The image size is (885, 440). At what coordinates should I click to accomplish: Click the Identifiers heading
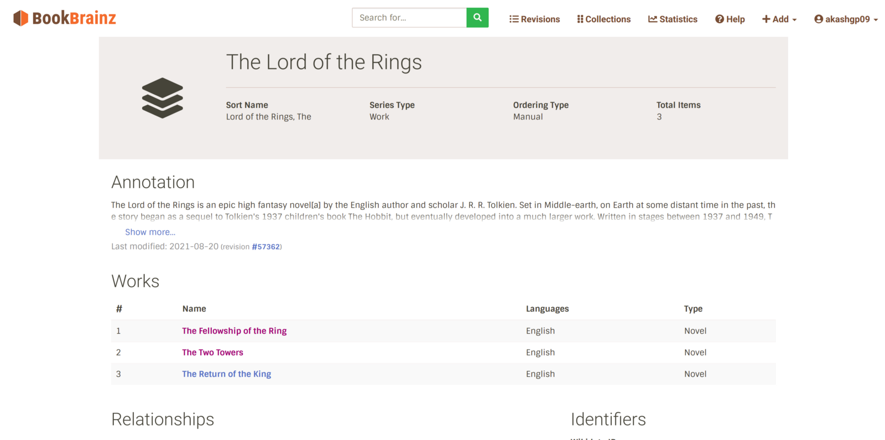click(608, 420)
